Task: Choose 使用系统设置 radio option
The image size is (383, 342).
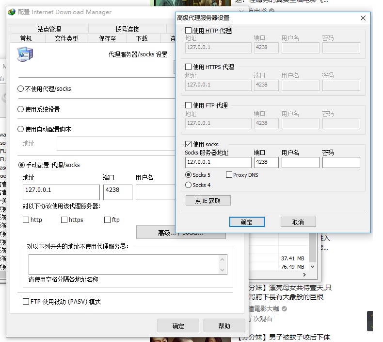Action: click(x=20, y=109)
